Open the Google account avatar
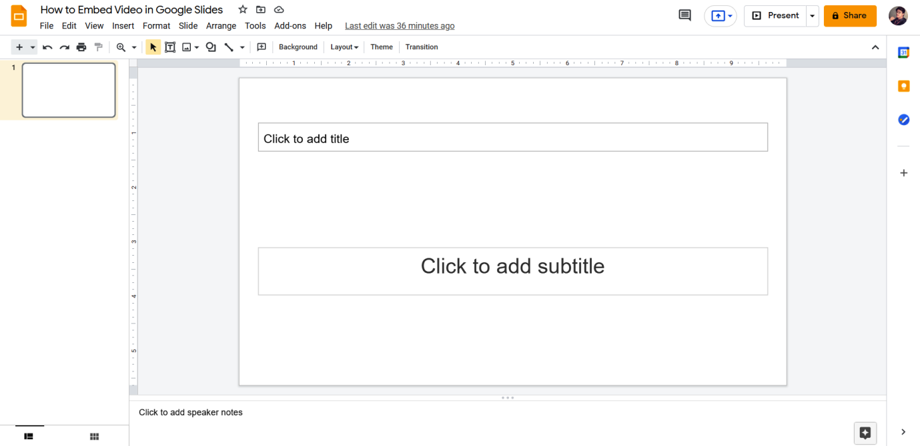Image resolution: width=920 pixels, height=446 pixels. pyautogui.click(x=898, y=16)
